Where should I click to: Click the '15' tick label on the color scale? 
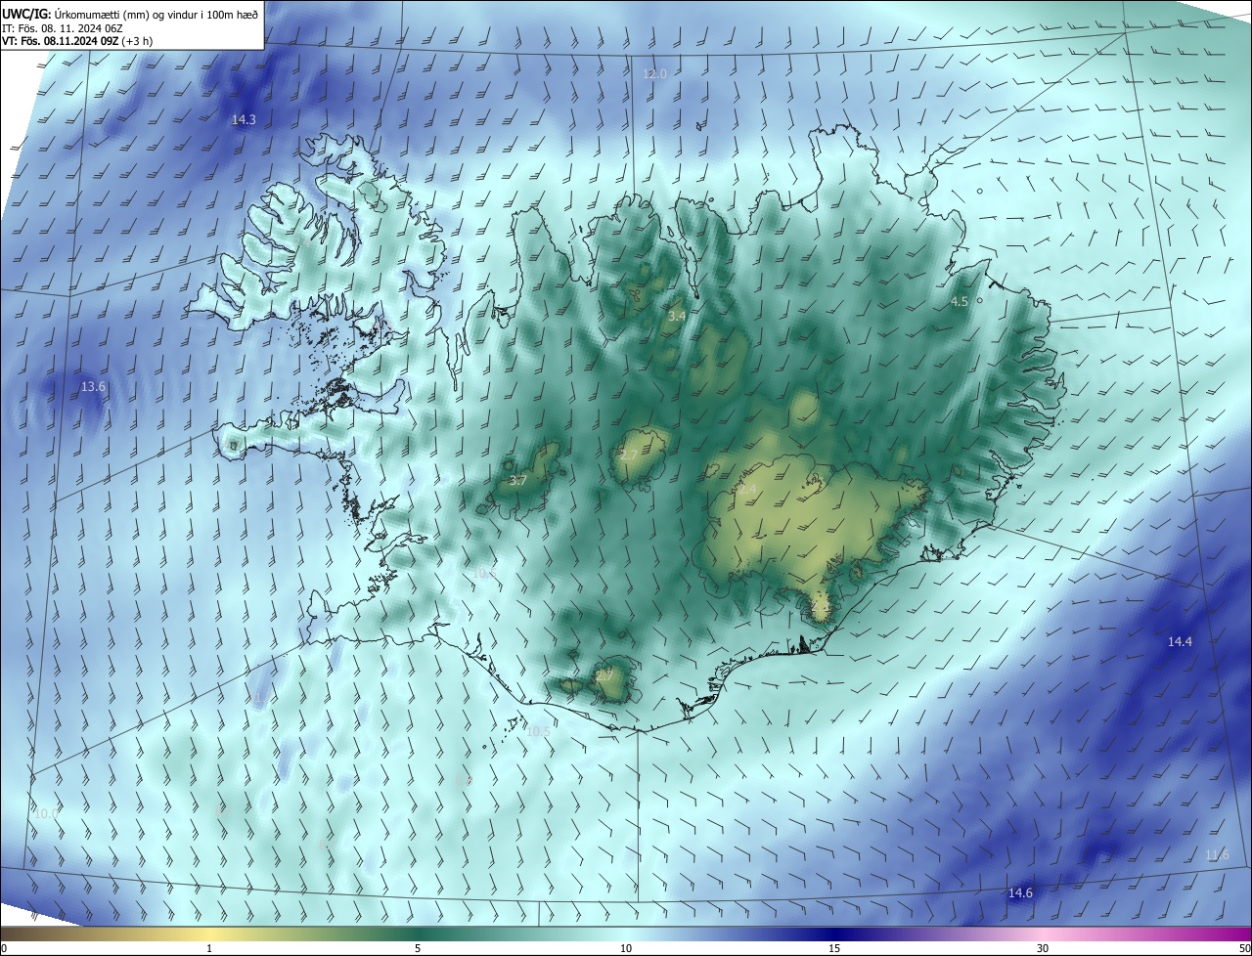point(834,948)
